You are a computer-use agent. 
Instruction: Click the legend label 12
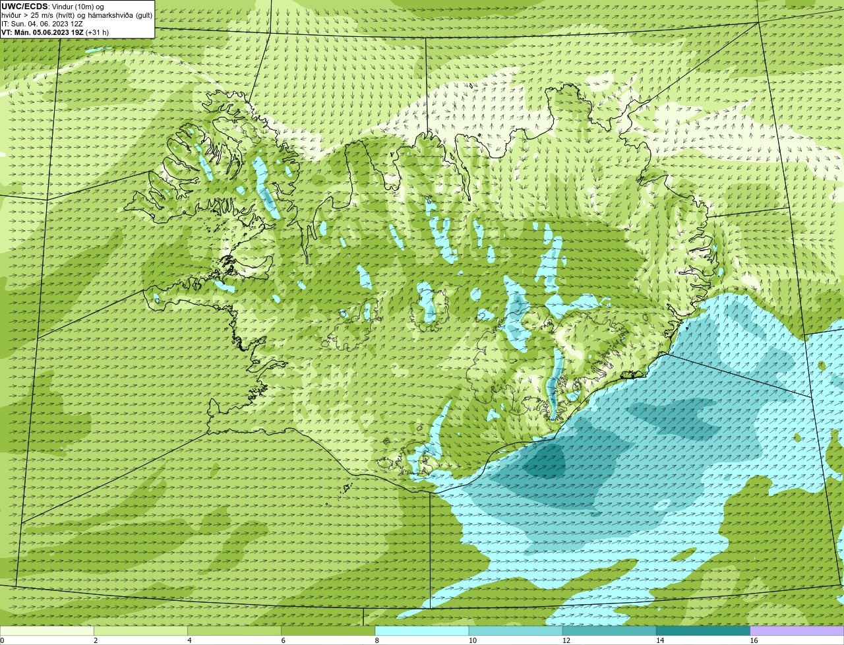566,640
